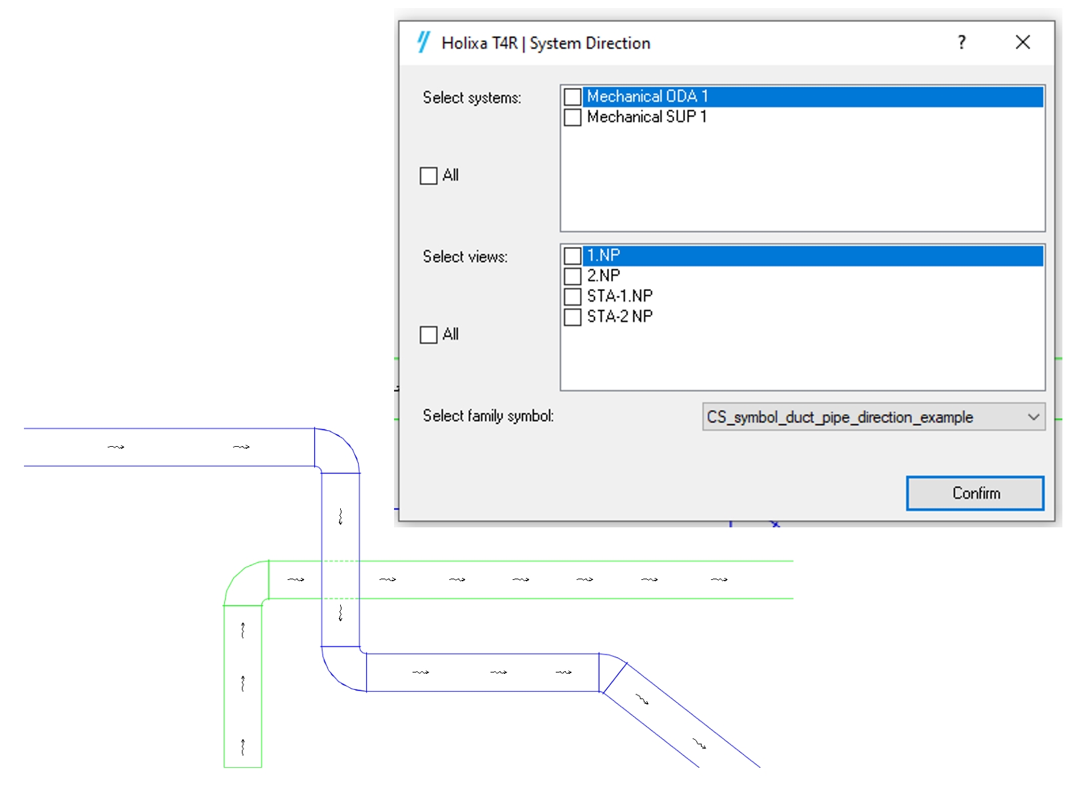Image resolution: width=1089 pixels, height=791 pixels.
Task: Check the Mechanical ODA 1 checkbox
Action: coord(572,97)
